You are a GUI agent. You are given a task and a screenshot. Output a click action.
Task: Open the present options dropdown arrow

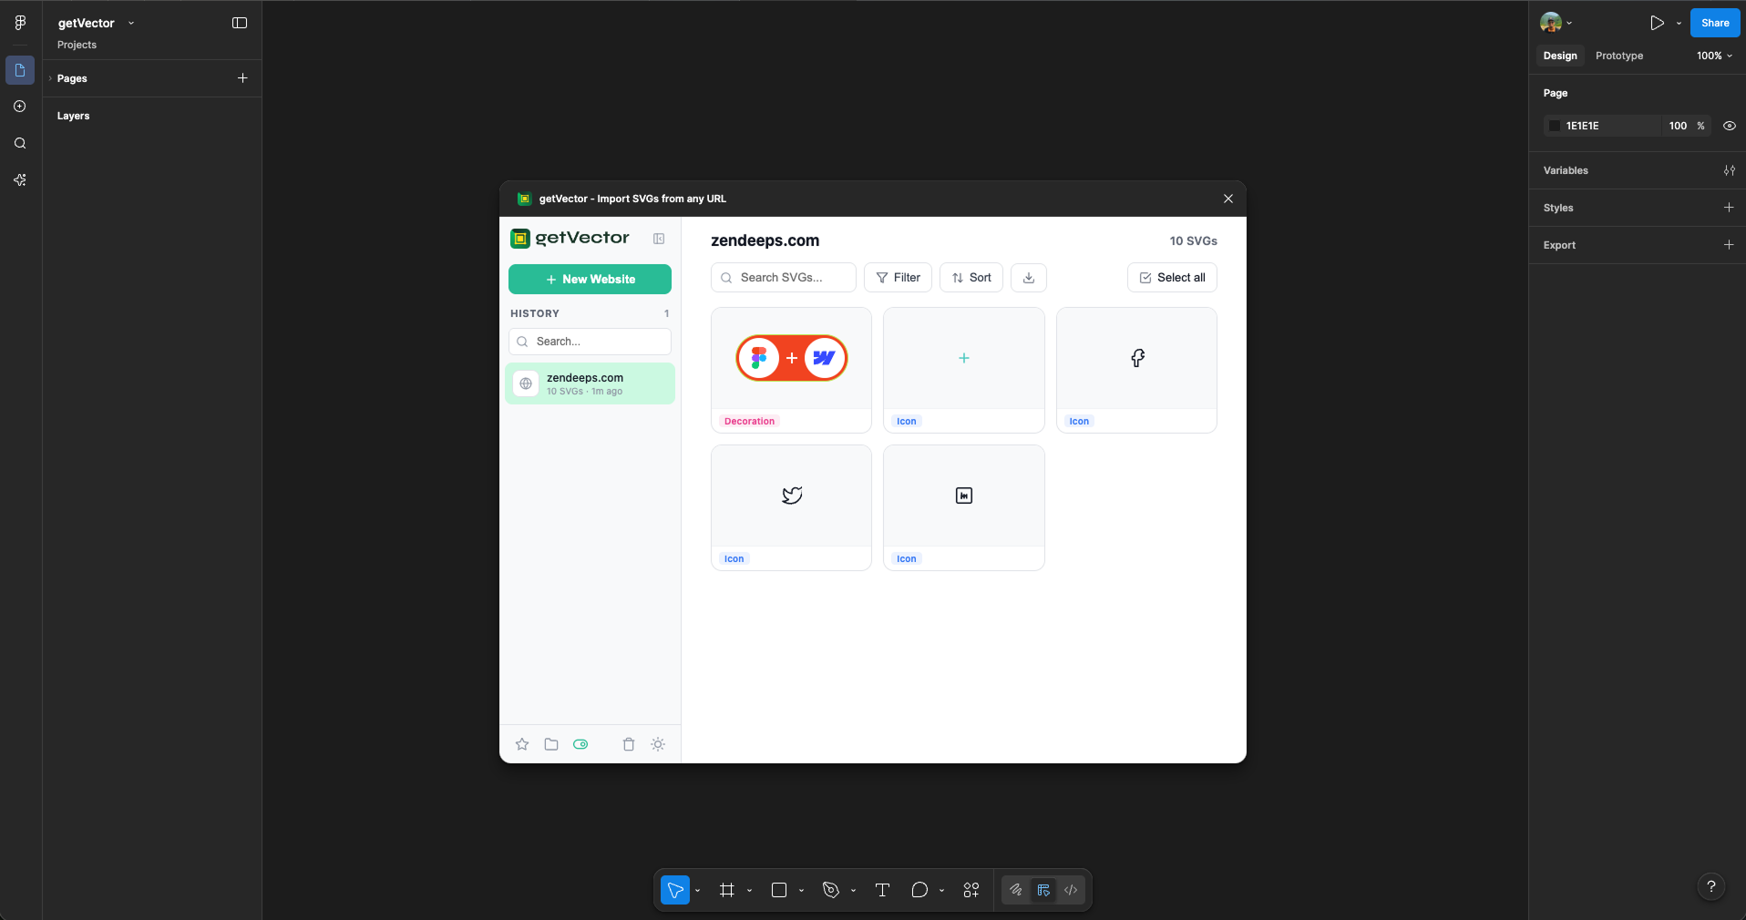(1679, 23)
